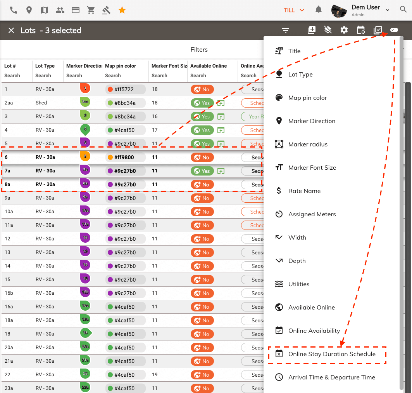Open notifications bell
Image resolution: width=412 pixels, height=393 pixels.
[319, 10]
